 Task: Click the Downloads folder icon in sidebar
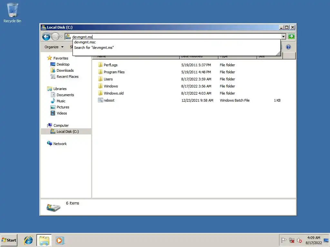point(53,70)
